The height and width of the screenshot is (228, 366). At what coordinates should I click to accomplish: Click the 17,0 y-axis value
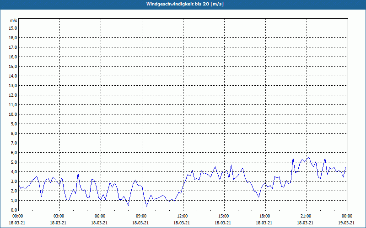click(13, 47)
